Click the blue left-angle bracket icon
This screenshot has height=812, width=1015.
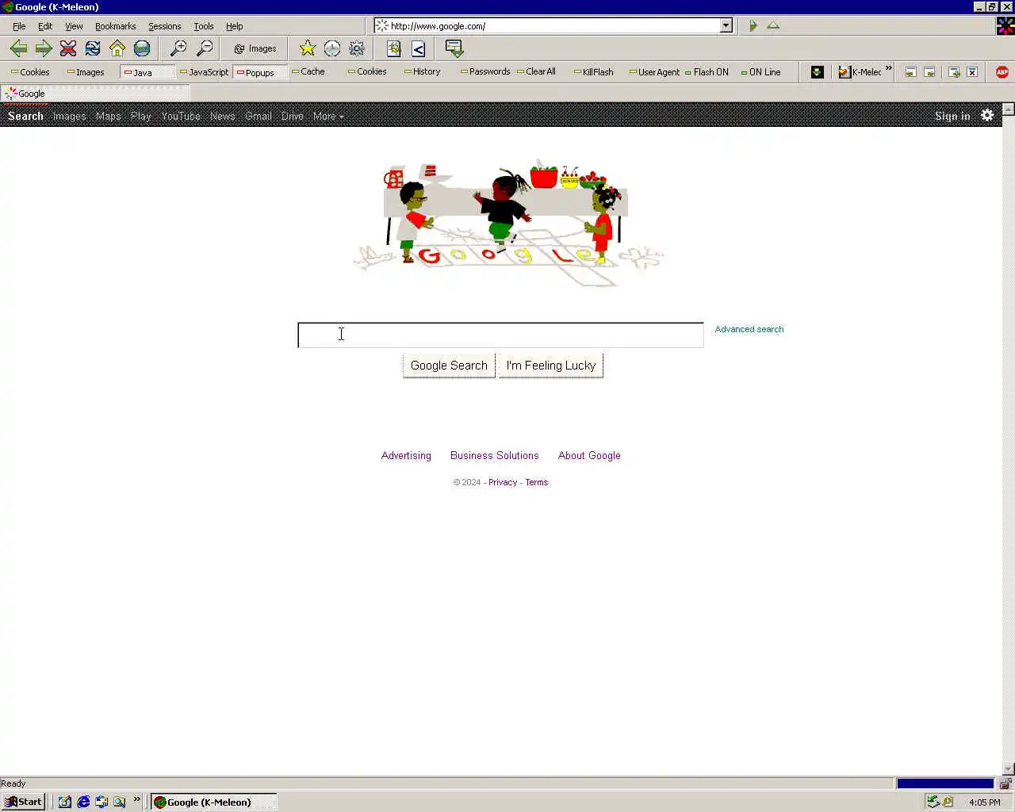[x=419, y=48]
